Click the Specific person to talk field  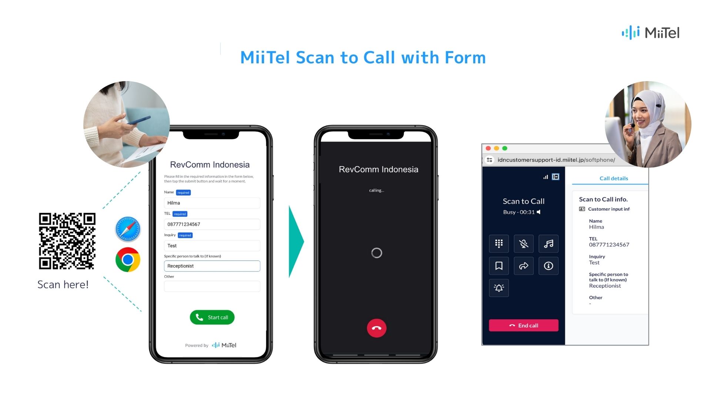coord(212,265)
